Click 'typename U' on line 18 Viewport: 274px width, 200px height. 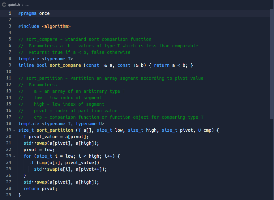(89, 124)
